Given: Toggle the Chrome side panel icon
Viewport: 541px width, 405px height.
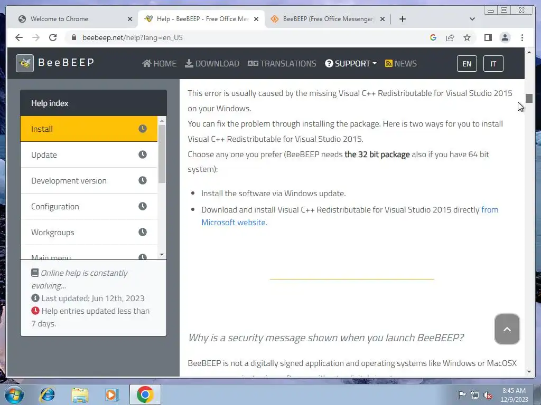Looking at the screenshot, I should (x=488, y=37).
